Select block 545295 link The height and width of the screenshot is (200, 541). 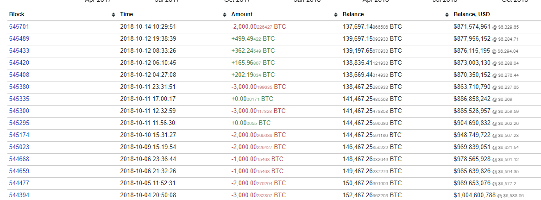19,123
